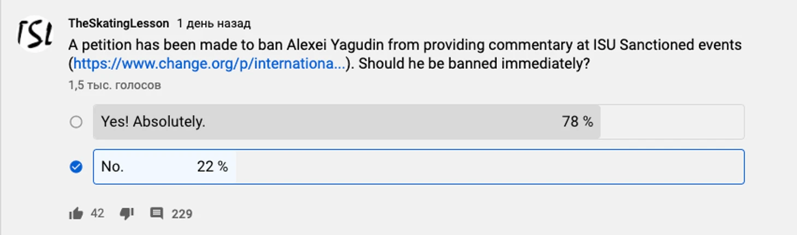The image size is (797, 235).
Task: Click the 42 likes count
Action: (97, 213)
